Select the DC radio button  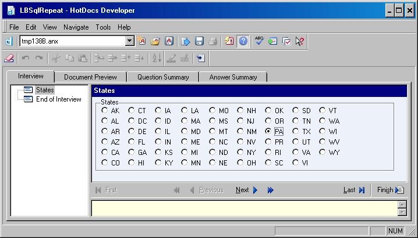[131, 121]
